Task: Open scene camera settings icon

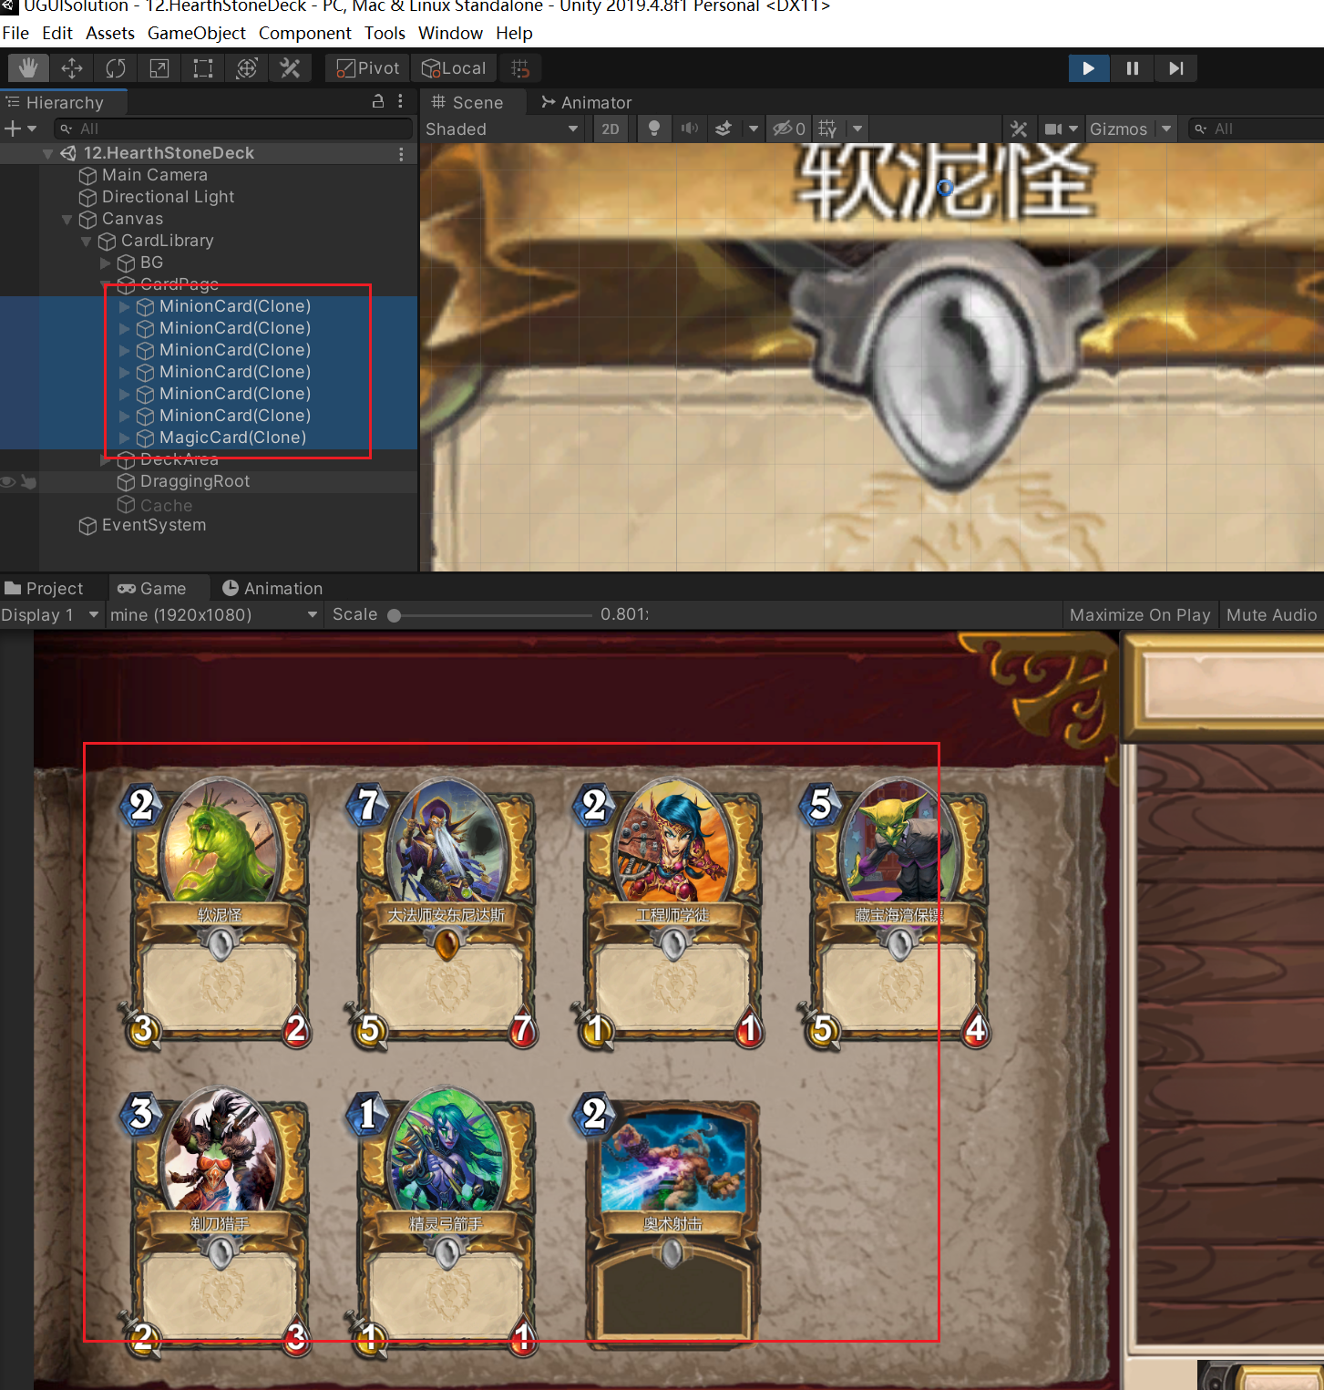Action: point(1053,129)
